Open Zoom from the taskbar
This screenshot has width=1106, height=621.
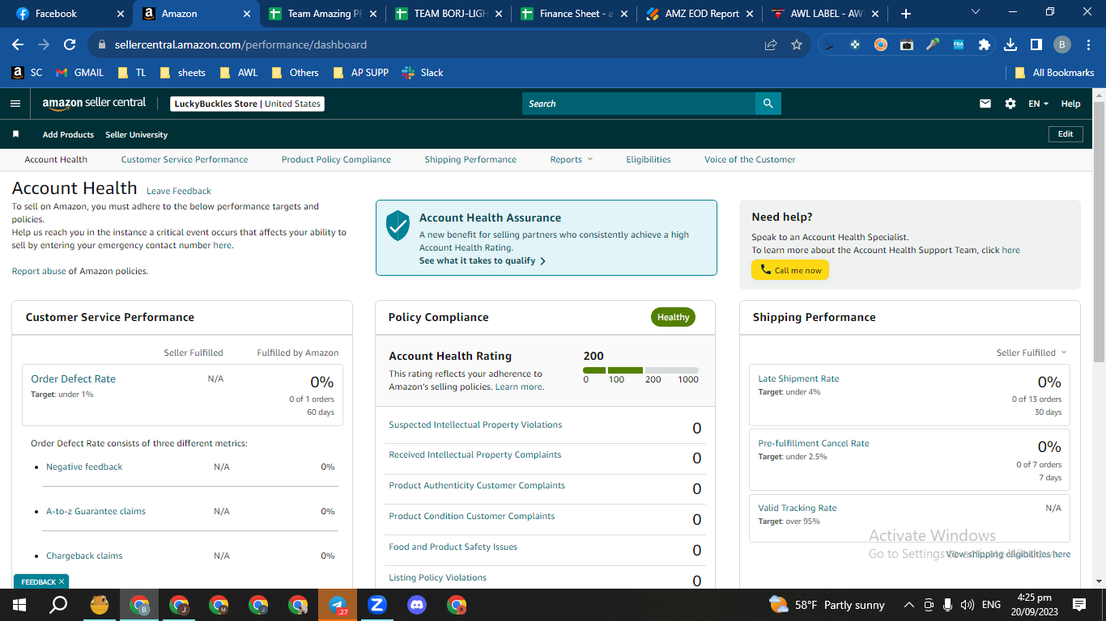377,605
